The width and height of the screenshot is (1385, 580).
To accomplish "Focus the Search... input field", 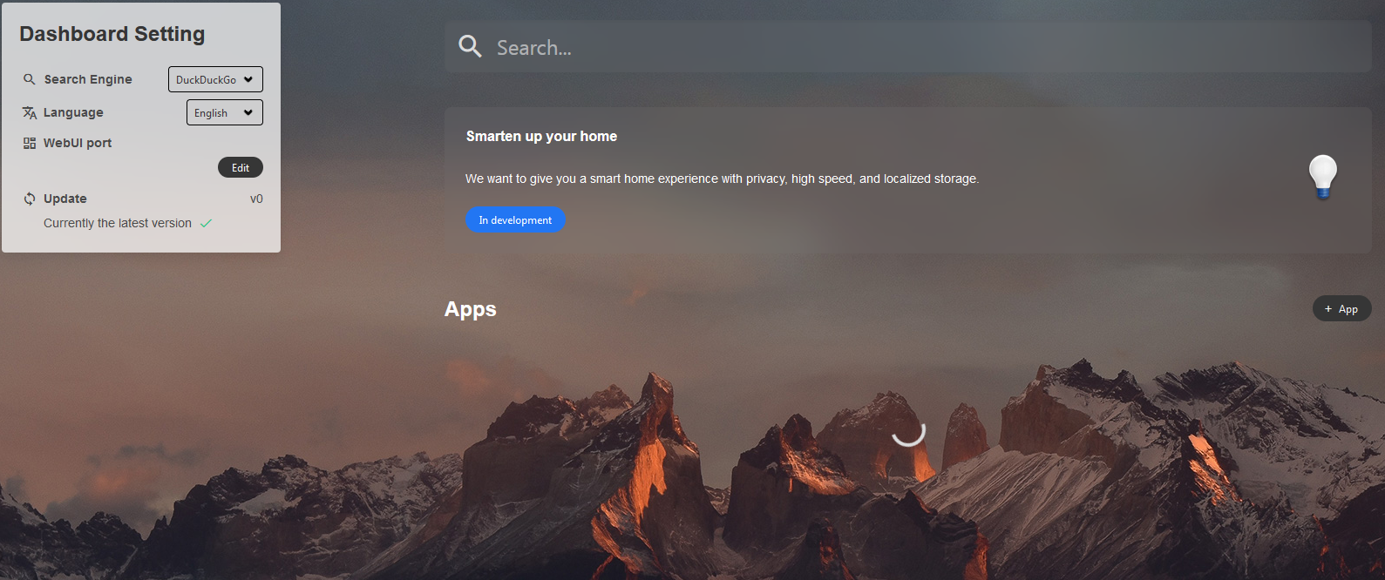I will (x=924, y=48).
